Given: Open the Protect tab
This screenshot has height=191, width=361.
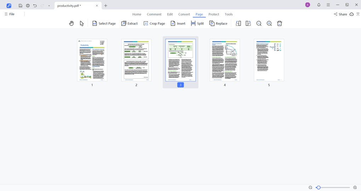Looking at the screenshot, I should click(214, 14).
